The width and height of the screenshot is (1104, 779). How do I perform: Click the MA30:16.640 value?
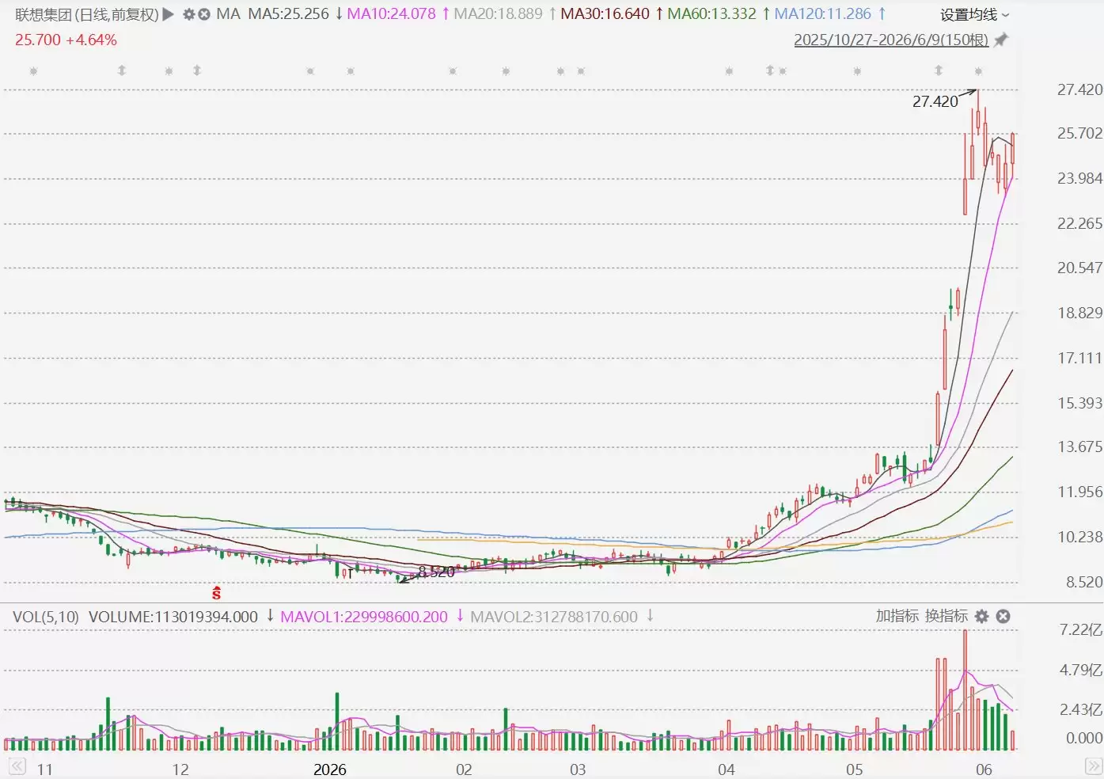605,14
